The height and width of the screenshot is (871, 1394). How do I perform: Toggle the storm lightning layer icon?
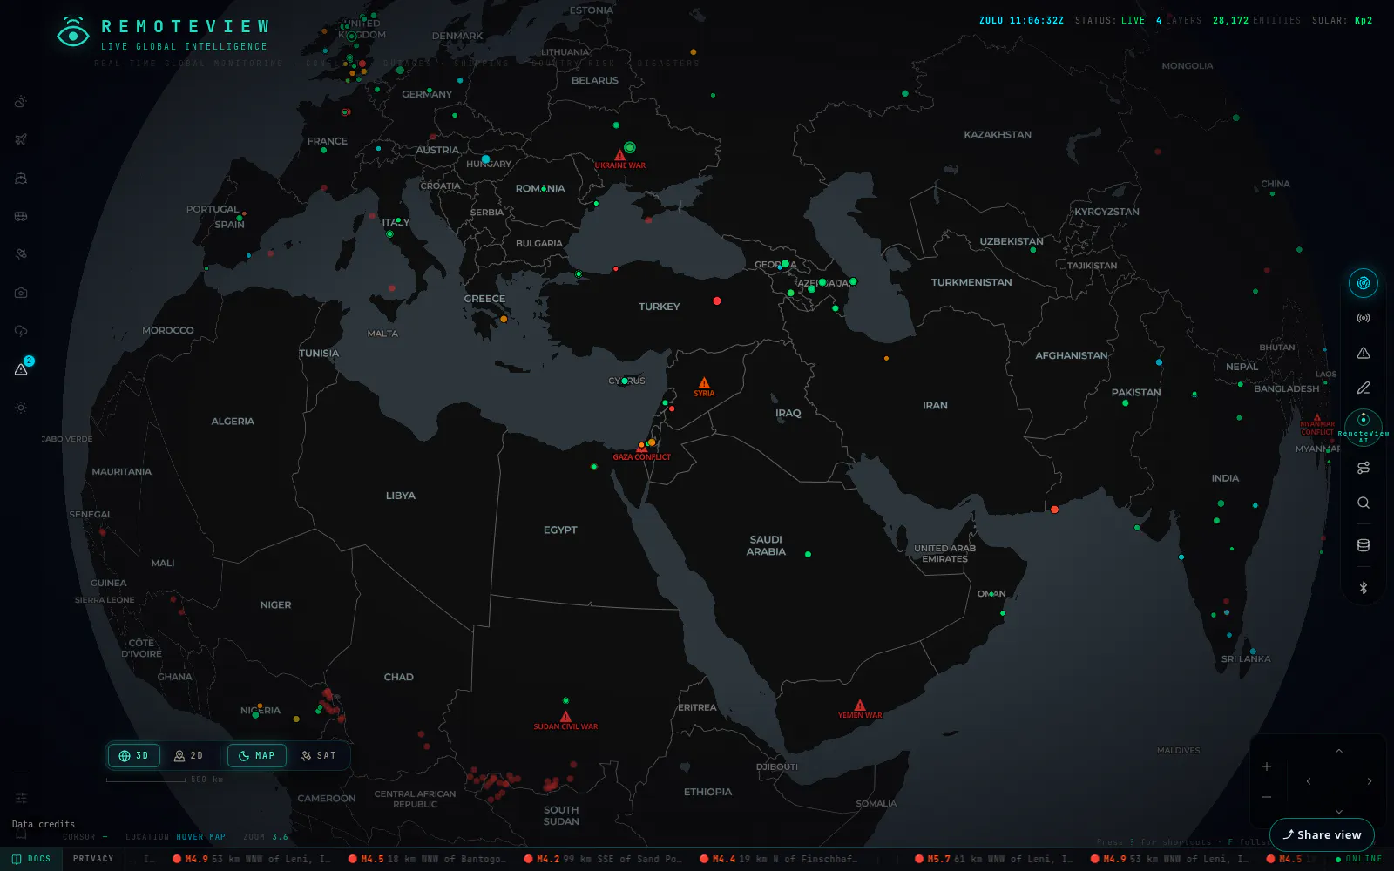[x=21, y=331]
